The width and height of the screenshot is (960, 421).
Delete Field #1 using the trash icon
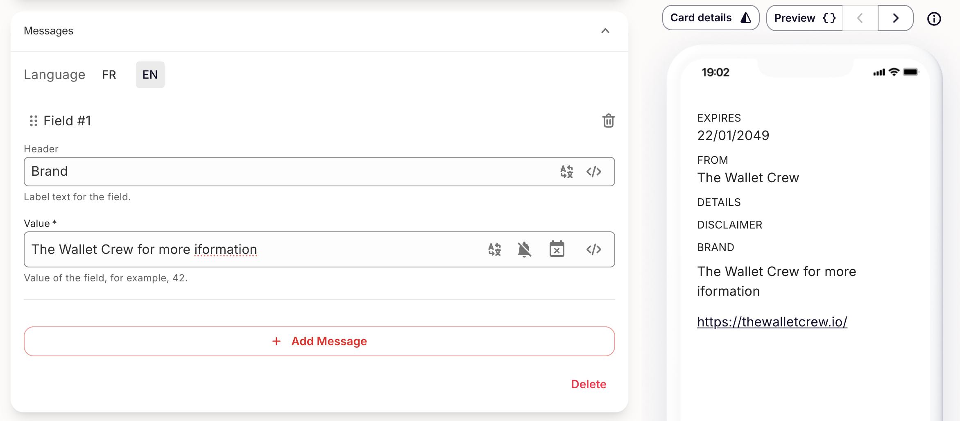(608, 121)
